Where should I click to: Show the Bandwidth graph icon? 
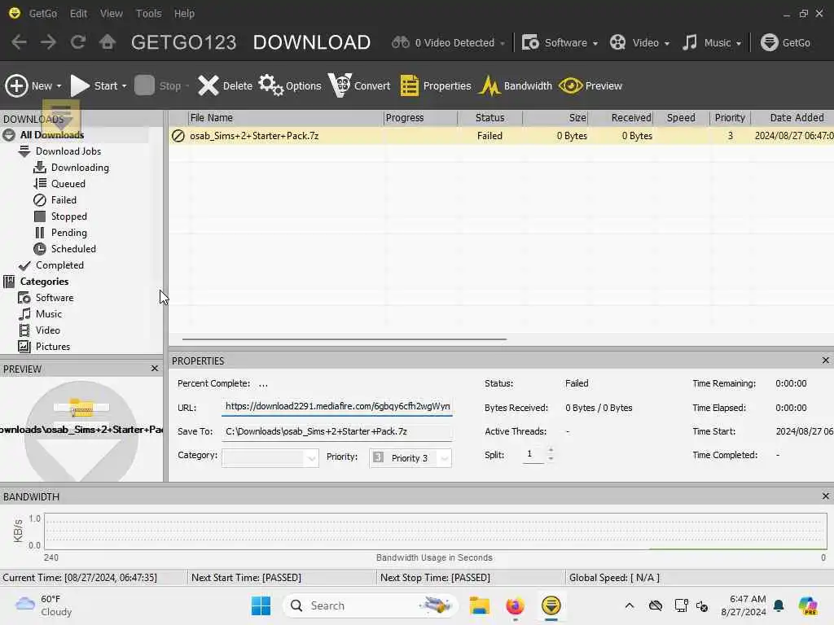pyautogui.click(x=489, y=85)
